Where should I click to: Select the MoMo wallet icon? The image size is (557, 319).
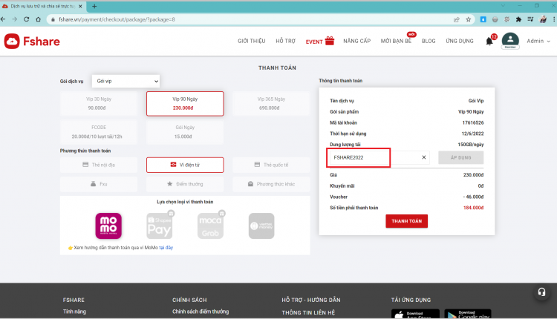pos(108,226)
